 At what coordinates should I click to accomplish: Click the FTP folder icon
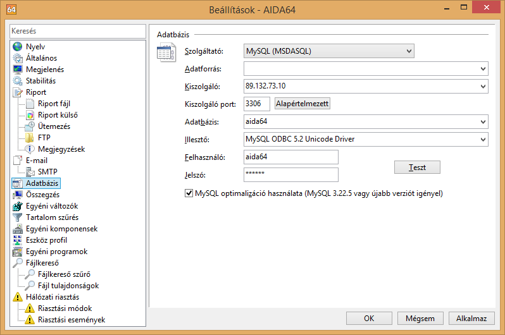[30, 138]
